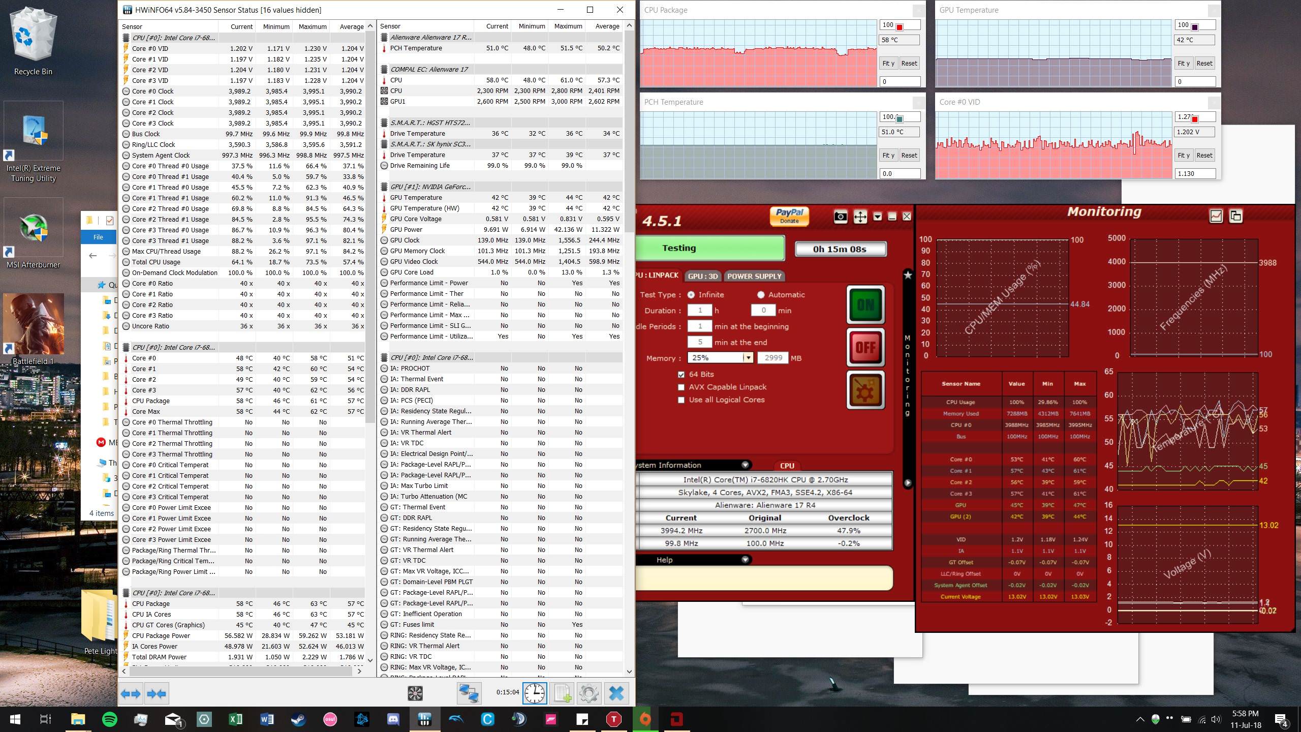1301x732 pixels.
Task: Open Steam from the taskbar
Action: pyautogui.click(x=298, y=719)
